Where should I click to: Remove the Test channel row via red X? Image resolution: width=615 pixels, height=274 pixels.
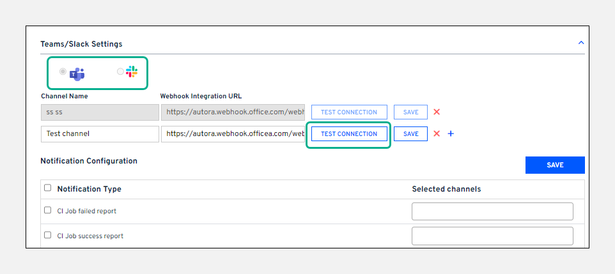tap(437, 134)
